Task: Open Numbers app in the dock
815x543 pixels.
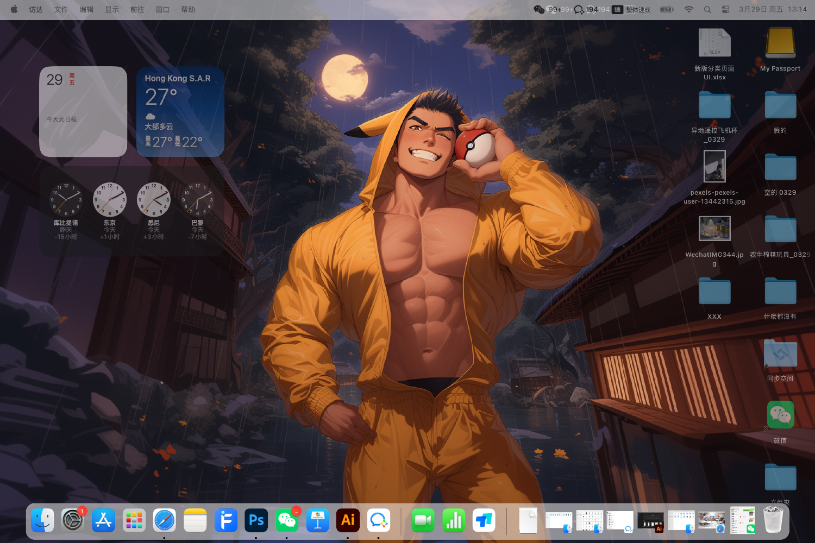Action: coord(453,521)
